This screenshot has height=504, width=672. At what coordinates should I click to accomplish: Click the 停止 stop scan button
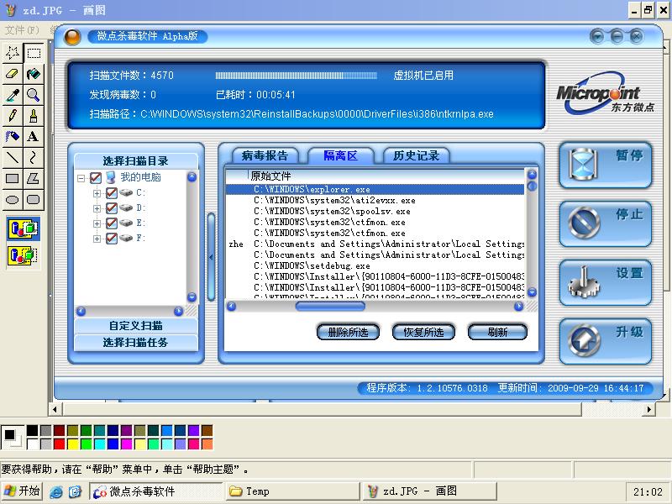[606, 223]
